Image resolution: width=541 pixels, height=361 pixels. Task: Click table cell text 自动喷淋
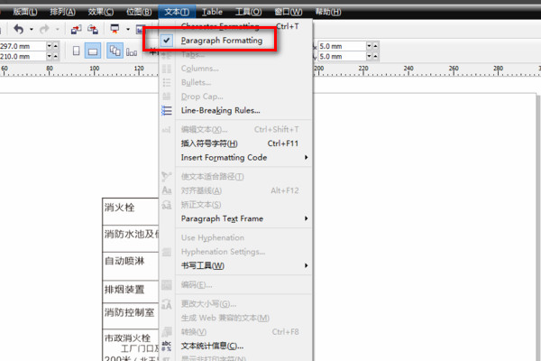click(x=124, y=261)
